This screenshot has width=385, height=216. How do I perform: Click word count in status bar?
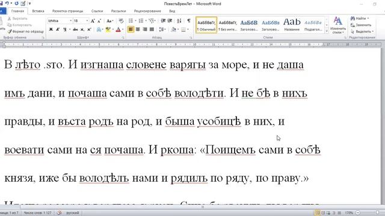38,213
